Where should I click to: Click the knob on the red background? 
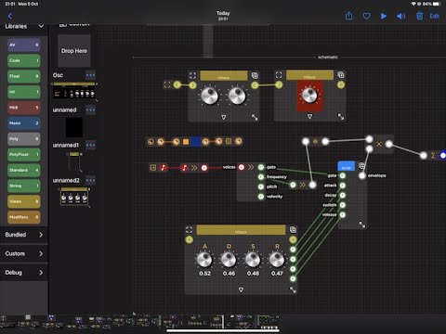coord(309,96)
